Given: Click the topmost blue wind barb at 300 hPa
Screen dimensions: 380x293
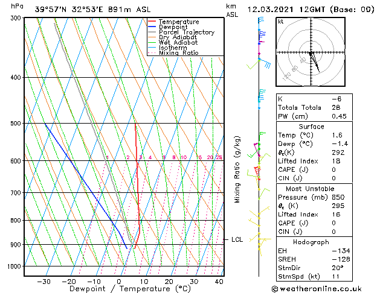Looking at the screenshot, I should [x=260, y=20].
